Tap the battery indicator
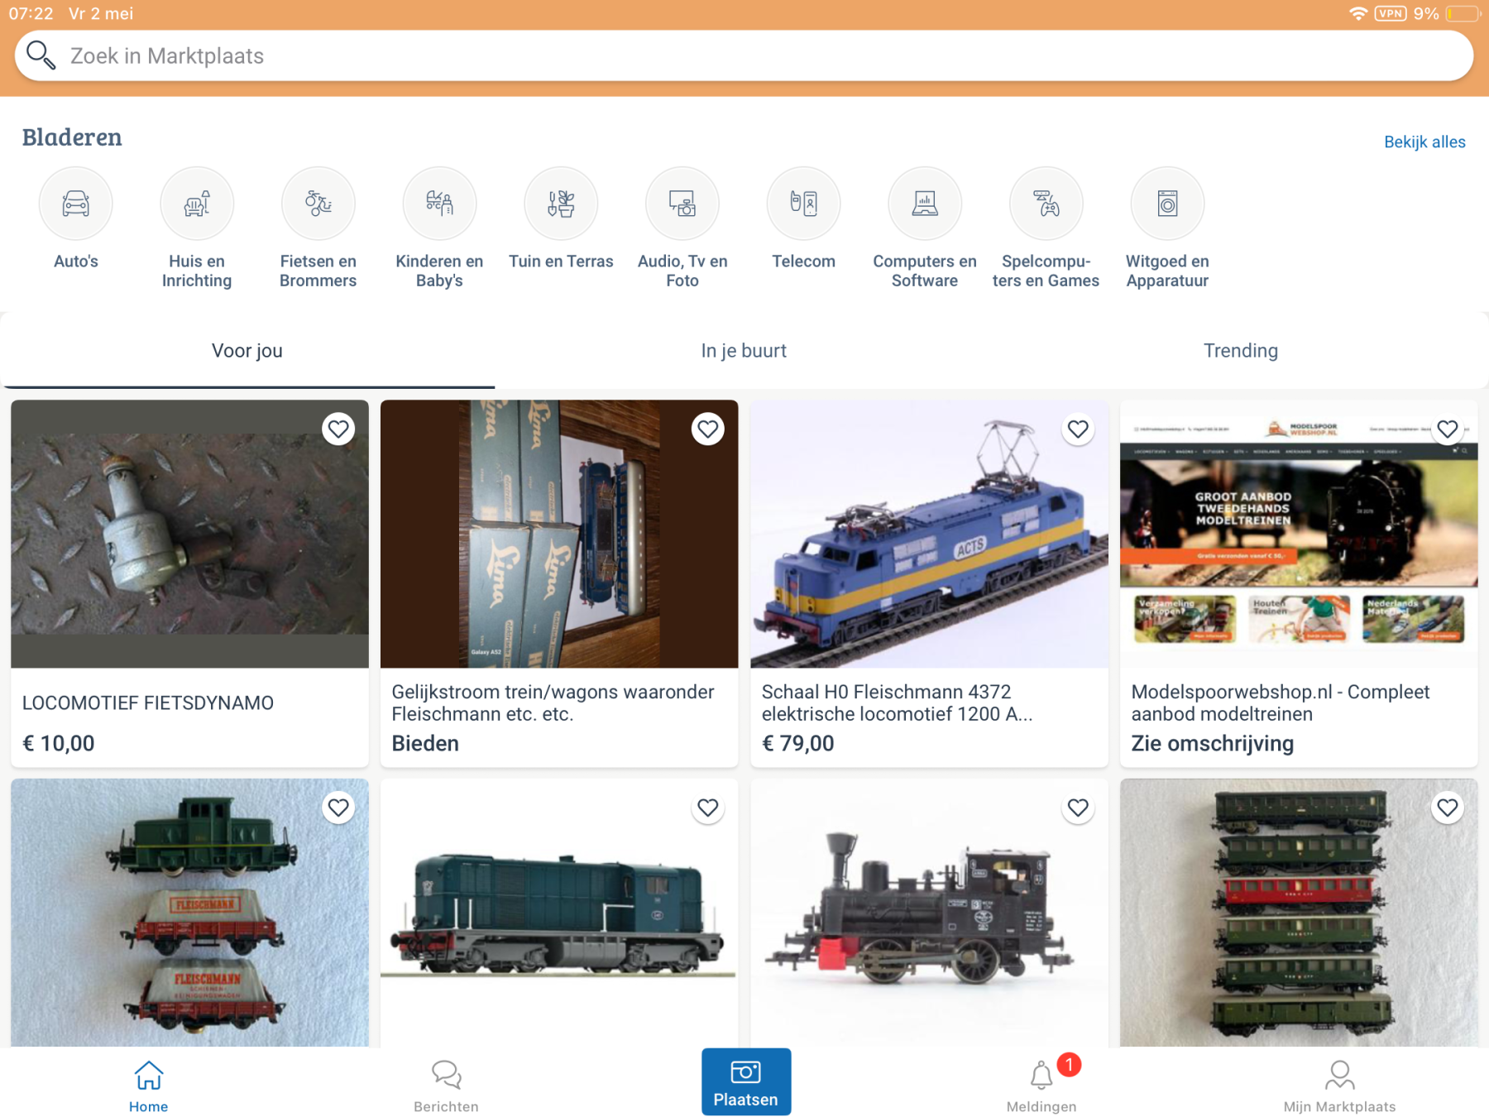The width and height of the screenshot is (1489, 1117). [1462, 13]
